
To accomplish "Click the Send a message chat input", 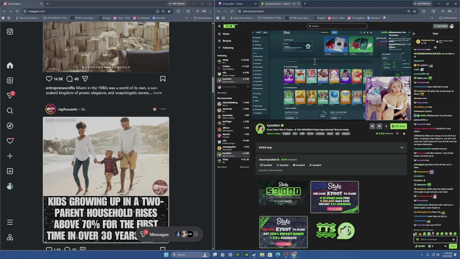I will coord(435,240).
